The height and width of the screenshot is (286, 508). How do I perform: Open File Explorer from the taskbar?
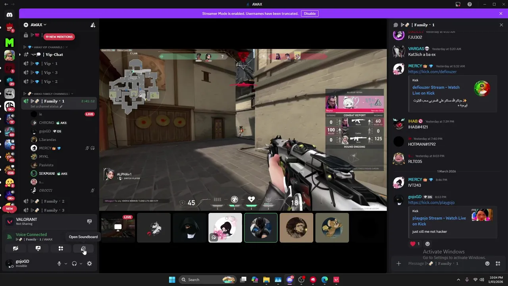tap(266, 280)
